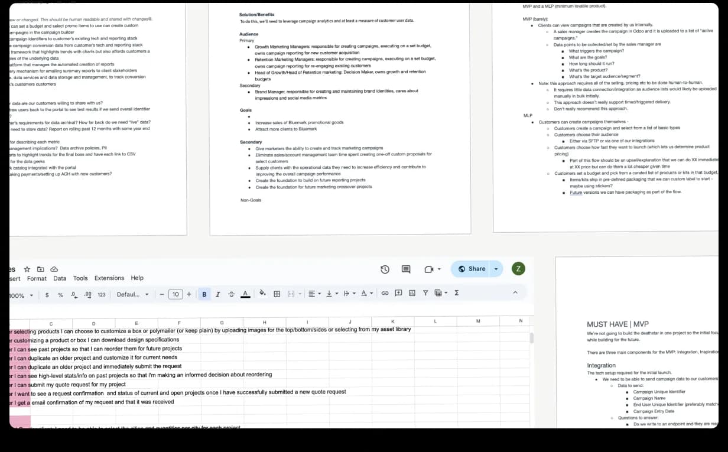Open the Data menu
This screenshot has width=728, height=452.
tap(60, 278)
